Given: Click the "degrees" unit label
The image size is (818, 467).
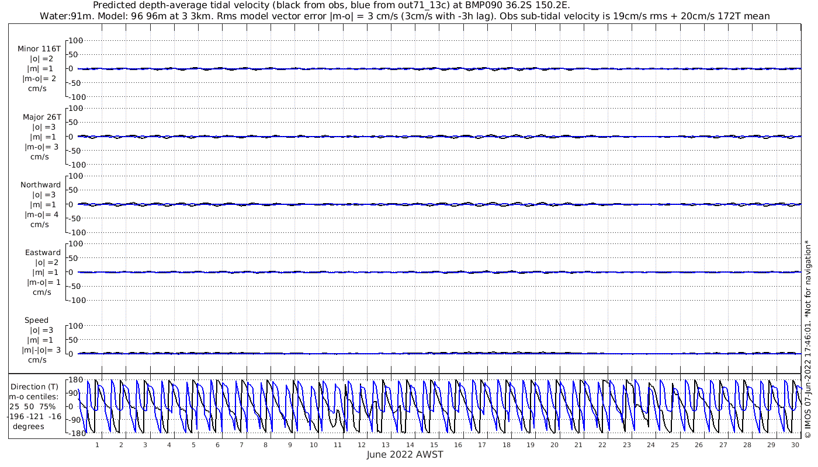Looking at the screenshot, I should click(28, 426).
